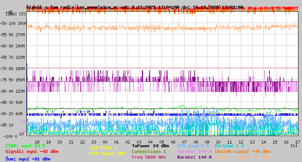Select the yellow ETH Plug legend label
This screenshot has width=302, height=162.
tap(103, 148)
